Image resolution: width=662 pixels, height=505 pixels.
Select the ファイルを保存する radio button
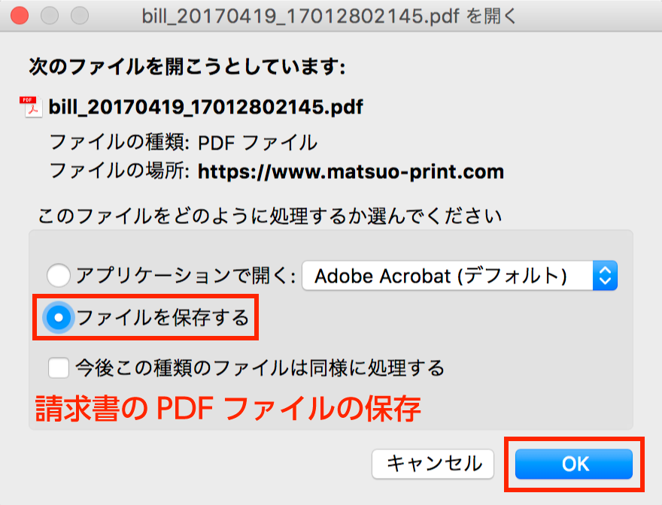[59, 318]
